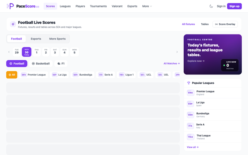Open the Players nav item
The height and width of the screenshot is (155, 248).
pyautogui.click(x=80, y=6)
